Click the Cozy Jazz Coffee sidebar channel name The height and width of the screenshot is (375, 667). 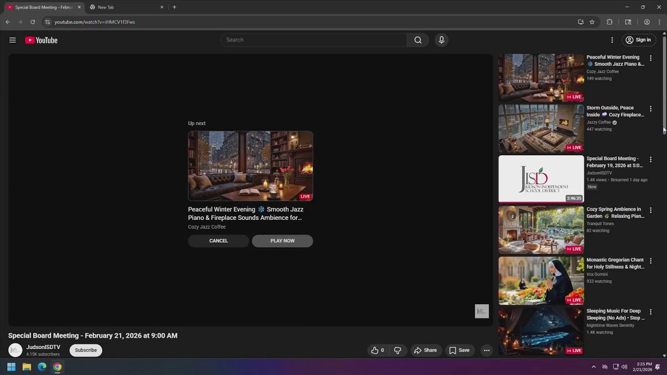pos(603,72)
